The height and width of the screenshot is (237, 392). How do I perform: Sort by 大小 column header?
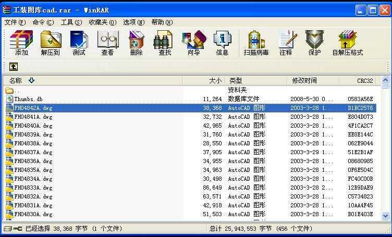(204, 81)
